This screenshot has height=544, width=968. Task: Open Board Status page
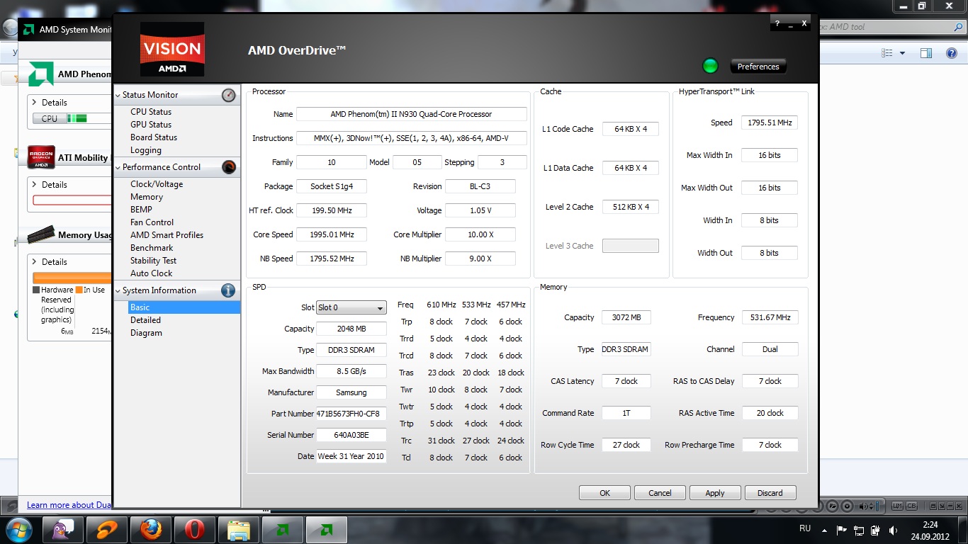[153, 137]
